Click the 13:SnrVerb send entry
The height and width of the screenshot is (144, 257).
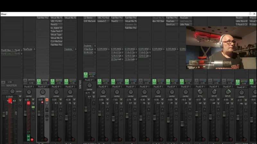(x=130, y=59)
